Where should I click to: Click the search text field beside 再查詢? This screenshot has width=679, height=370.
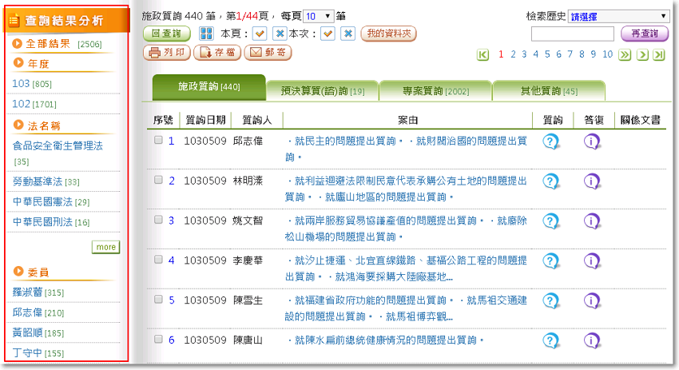(572, 34)
